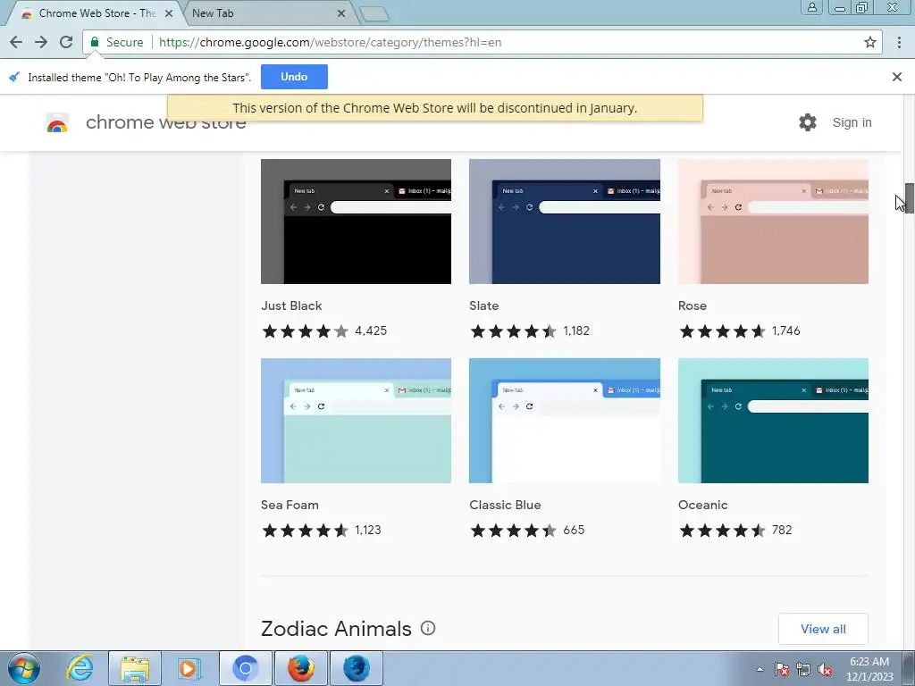This screenshot has height=686, width=915.
Task: Bookmark this page with the star icon
Action: pos(870,42)
